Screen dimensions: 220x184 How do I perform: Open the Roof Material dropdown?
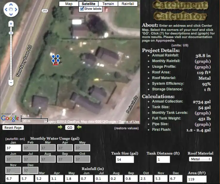click(200, 159)
